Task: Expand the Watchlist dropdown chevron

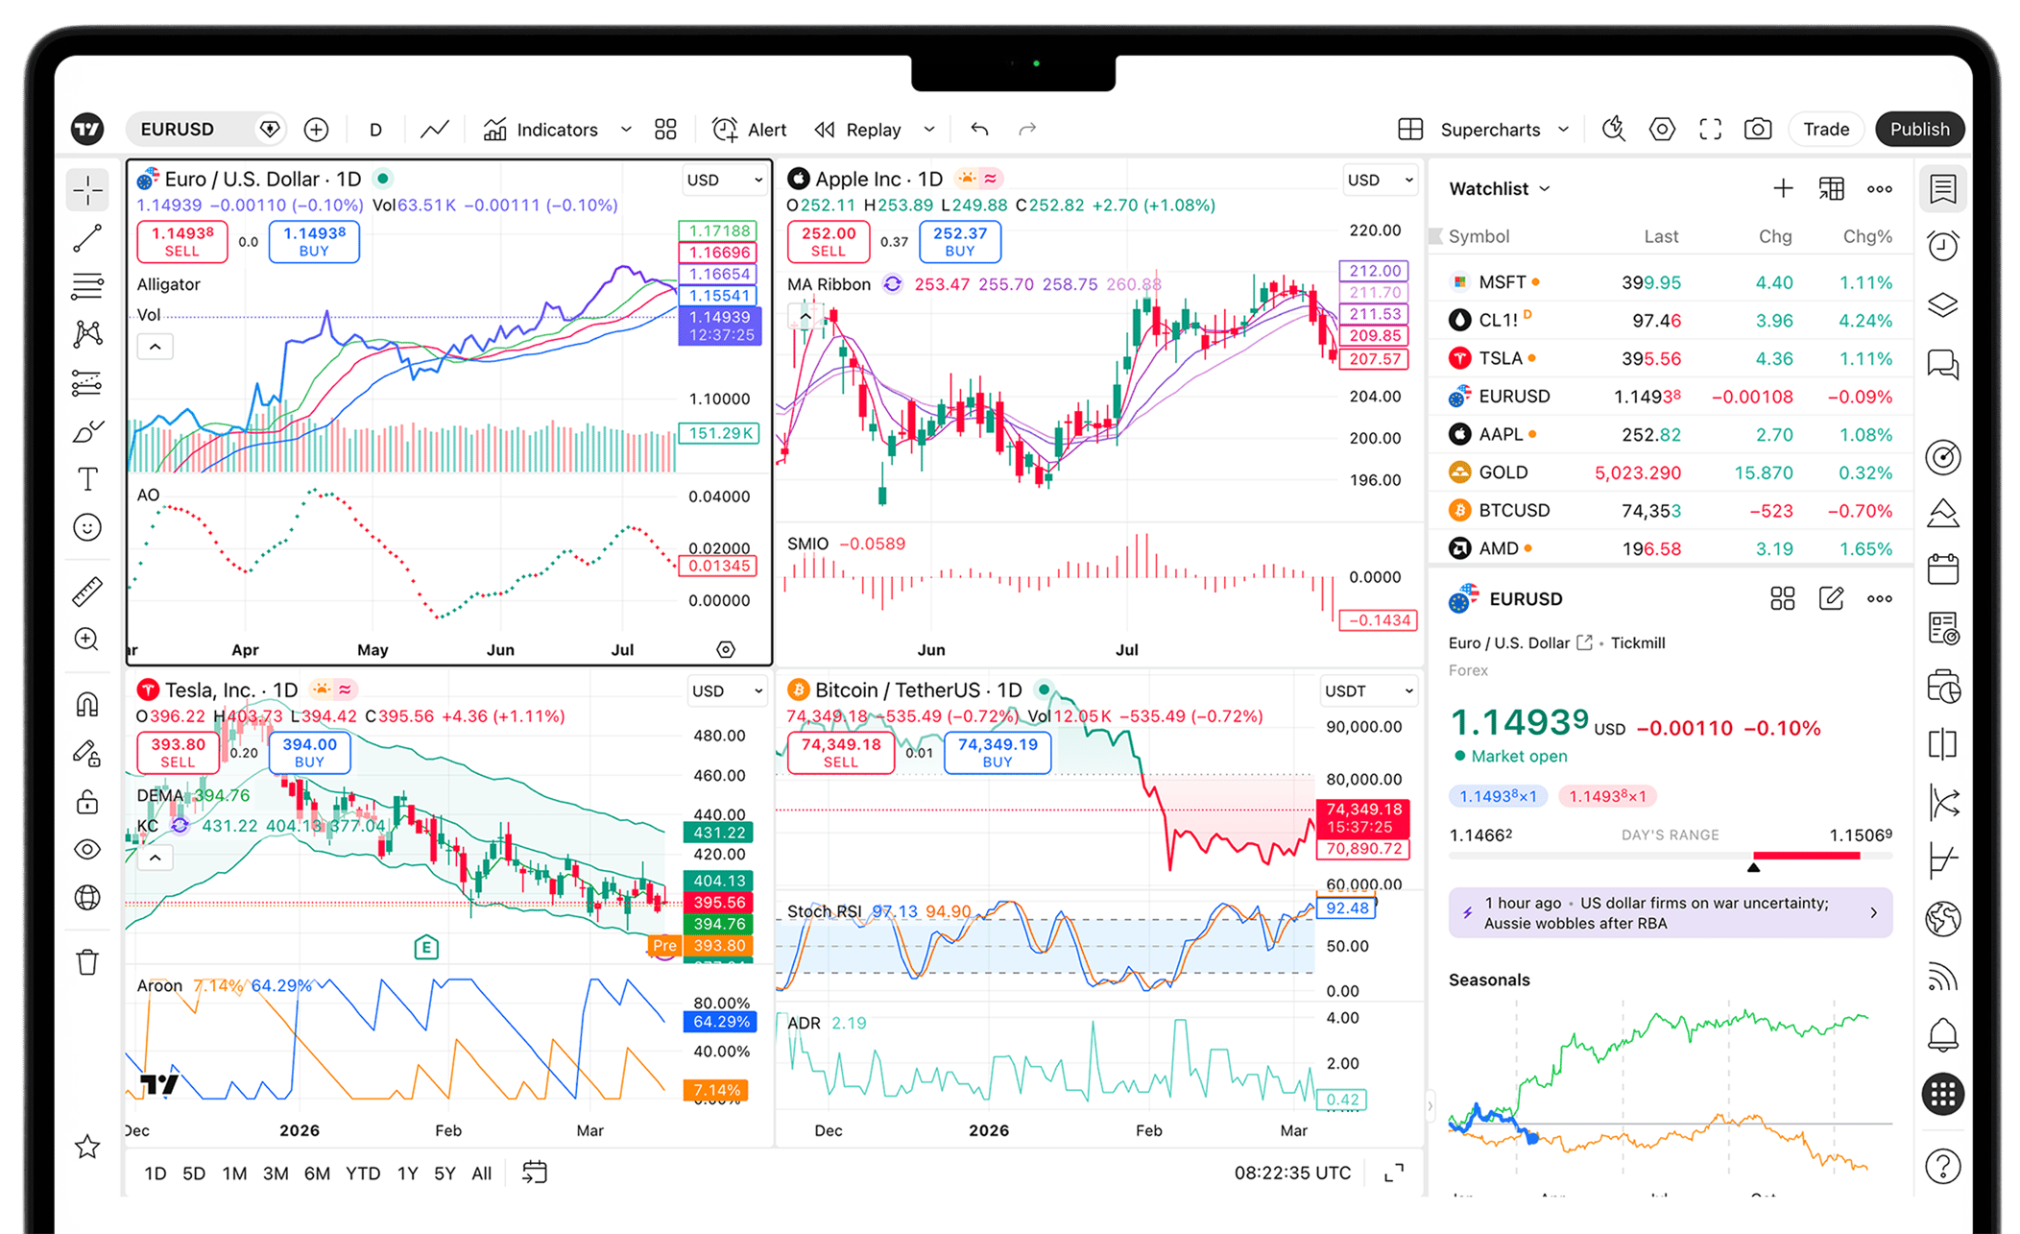Action: (1545, 189)
